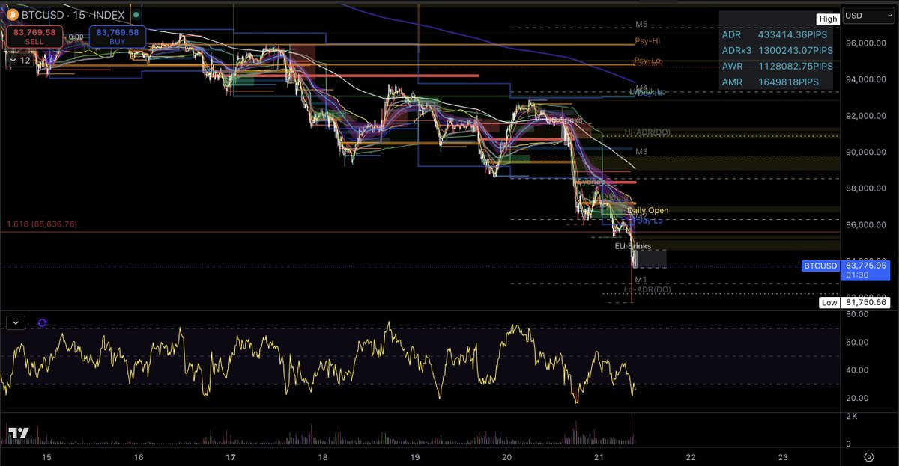Click date 23 on the time axis

pos(783,456)
